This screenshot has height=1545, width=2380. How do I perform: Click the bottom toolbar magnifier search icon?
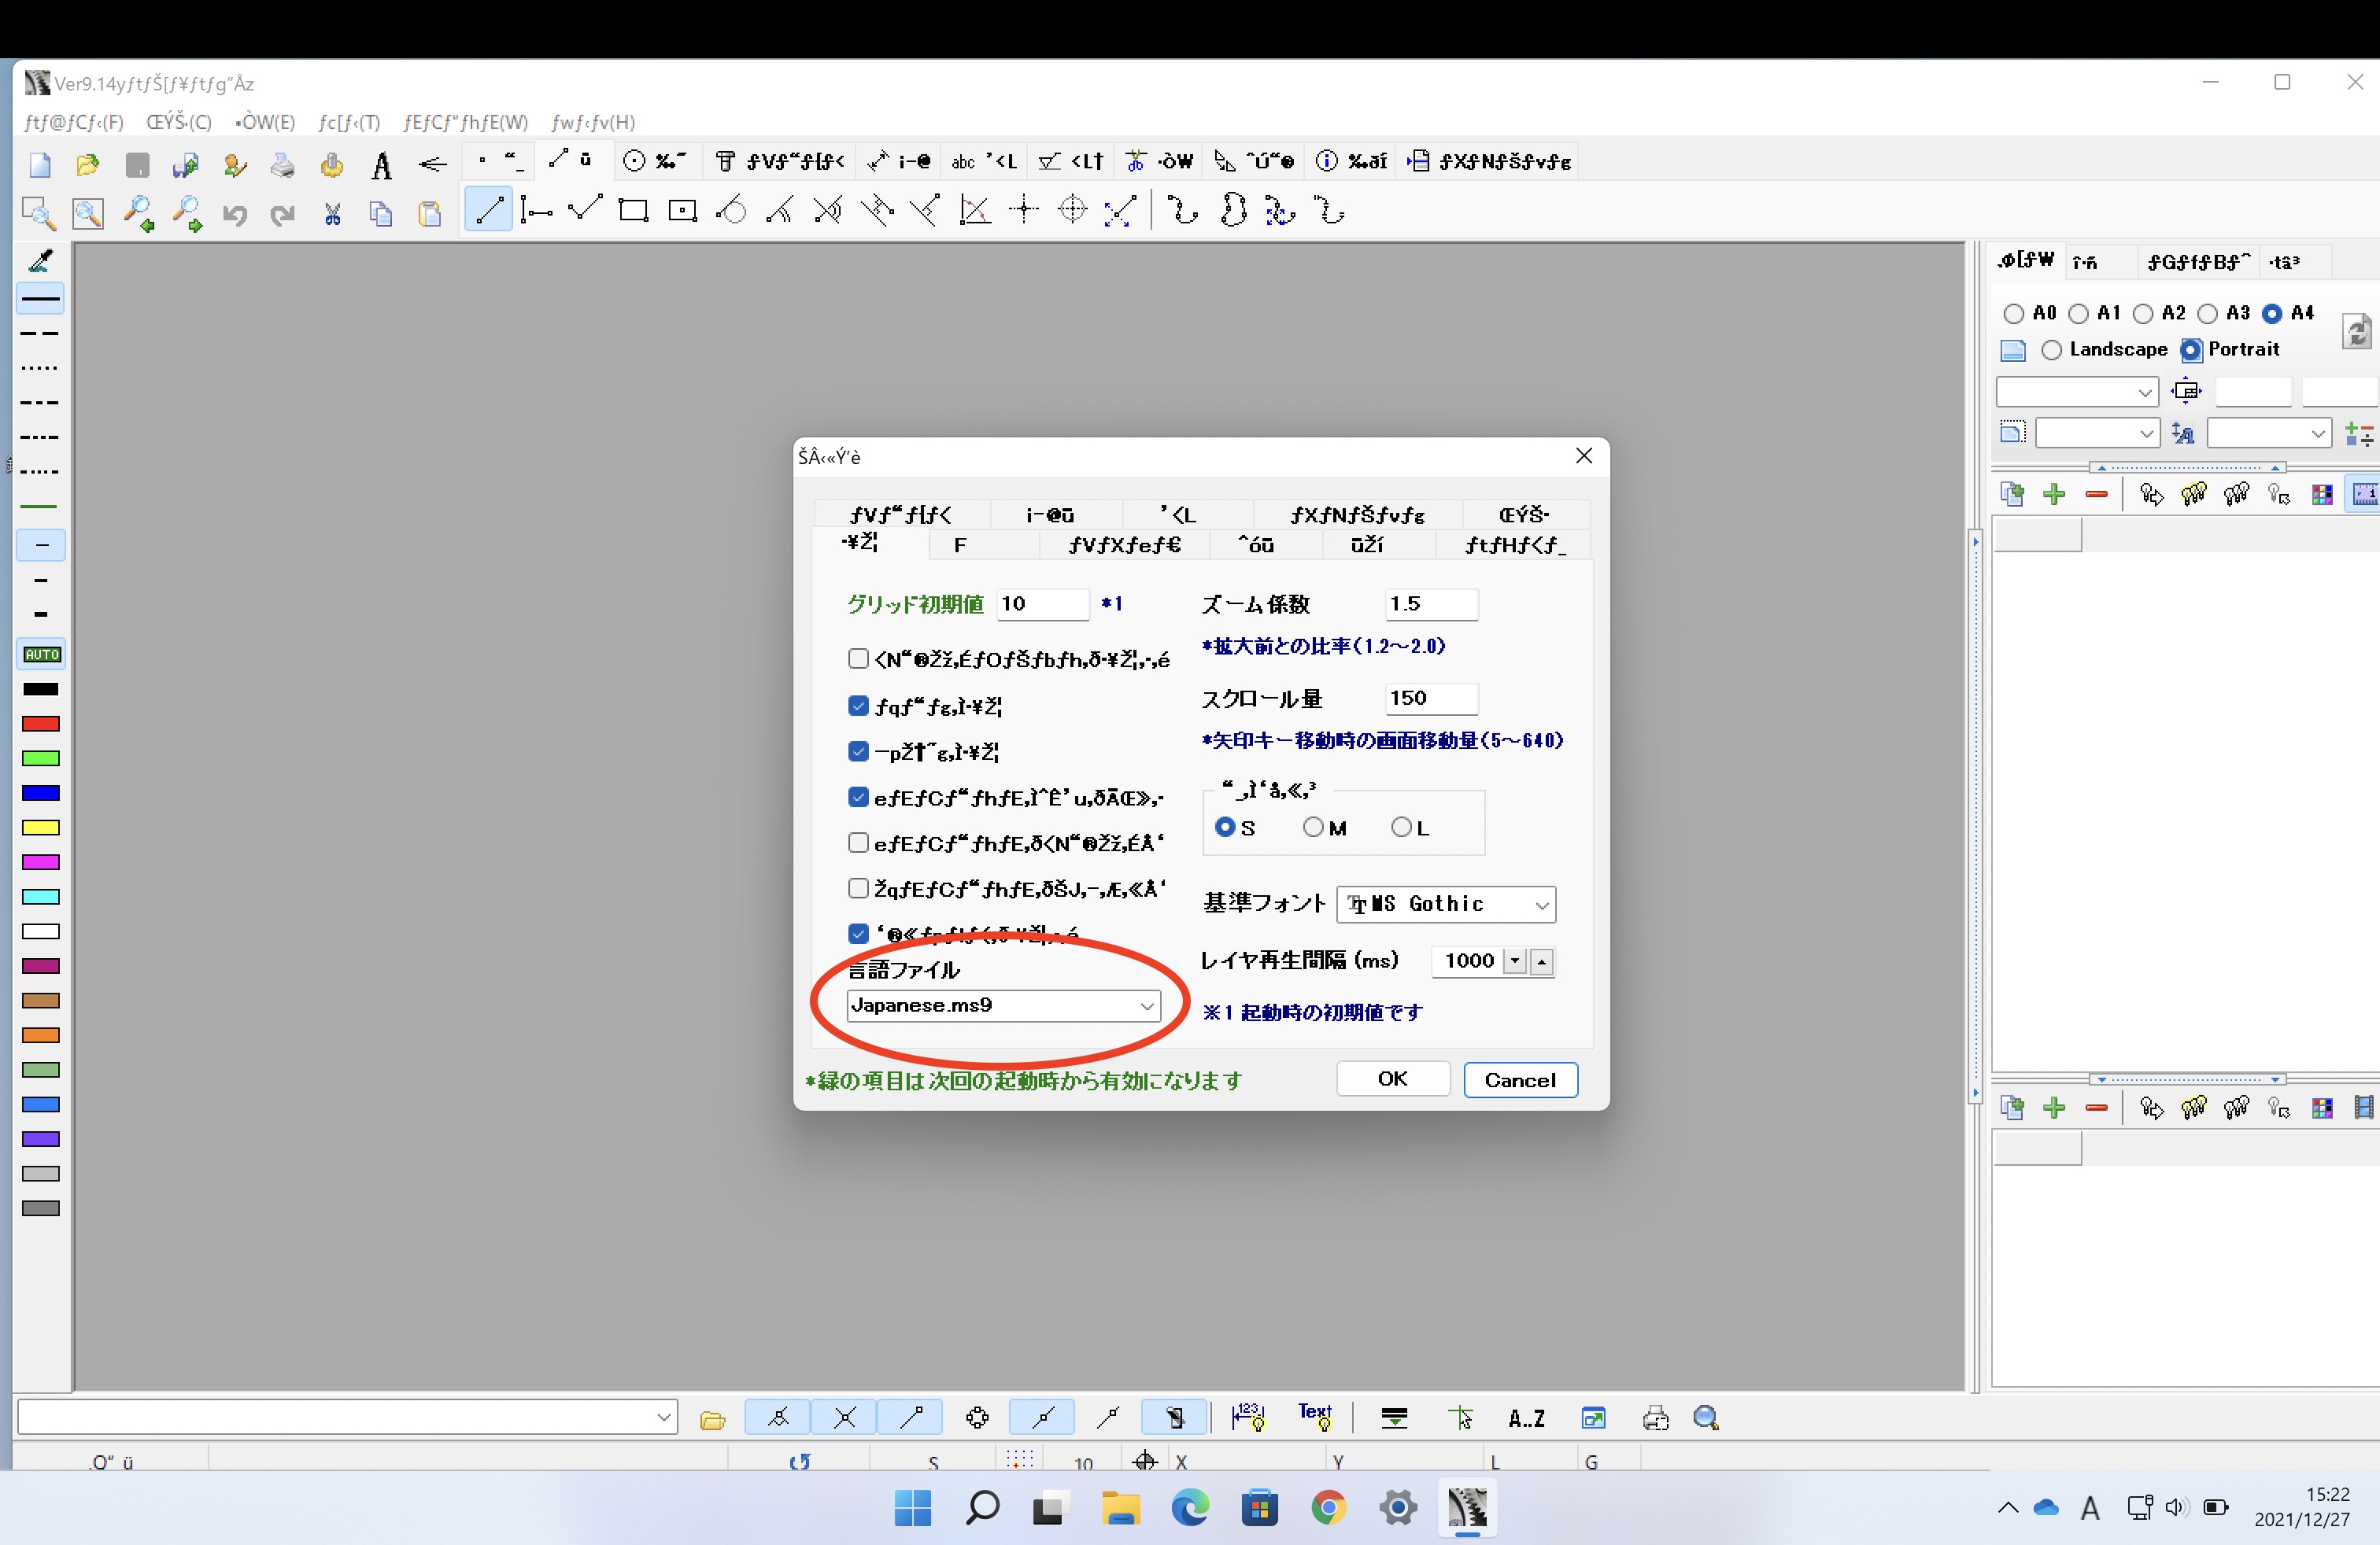[x=1706, y=1418]
